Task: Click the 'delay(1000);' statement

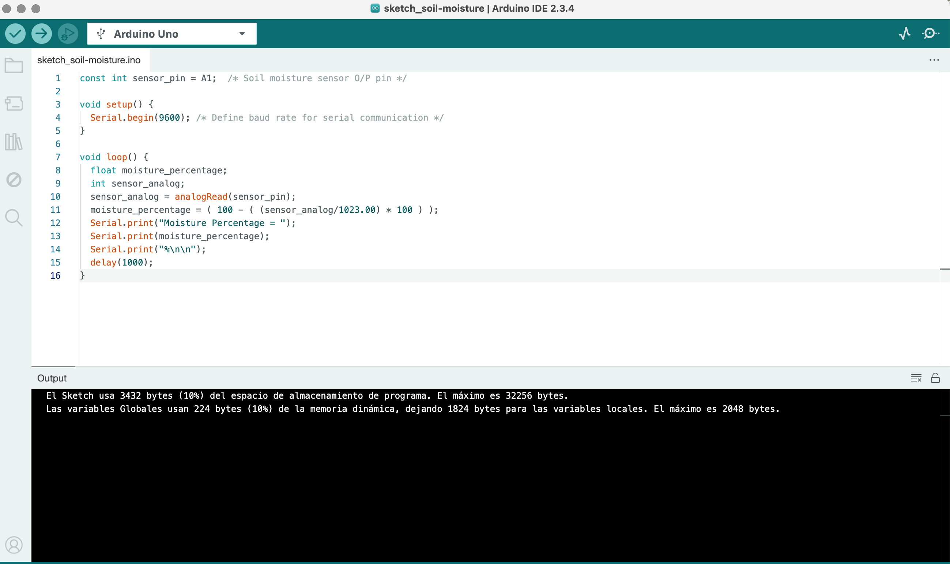Action: tap(121, 263)
